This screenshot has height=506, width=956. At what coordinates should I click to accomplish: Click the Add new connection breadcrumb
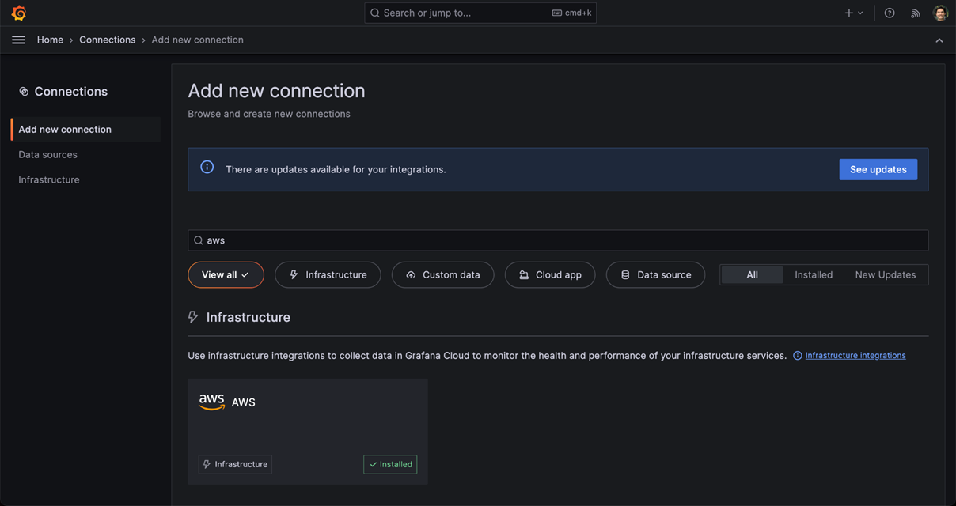point(198,40)
